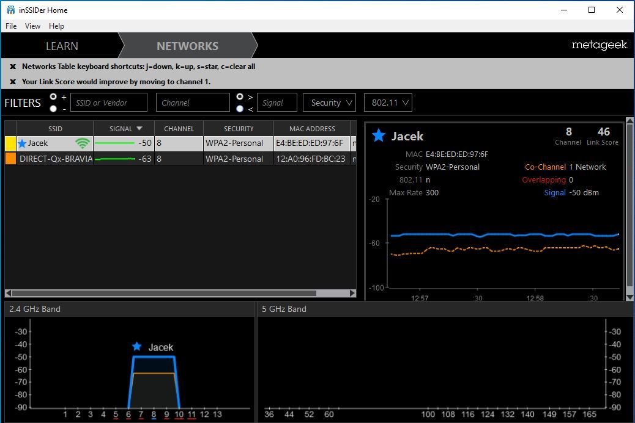This screenshot has height=423, width=635.
Task: Click the table scrollbar right arrow
Action: pos(353,293)
